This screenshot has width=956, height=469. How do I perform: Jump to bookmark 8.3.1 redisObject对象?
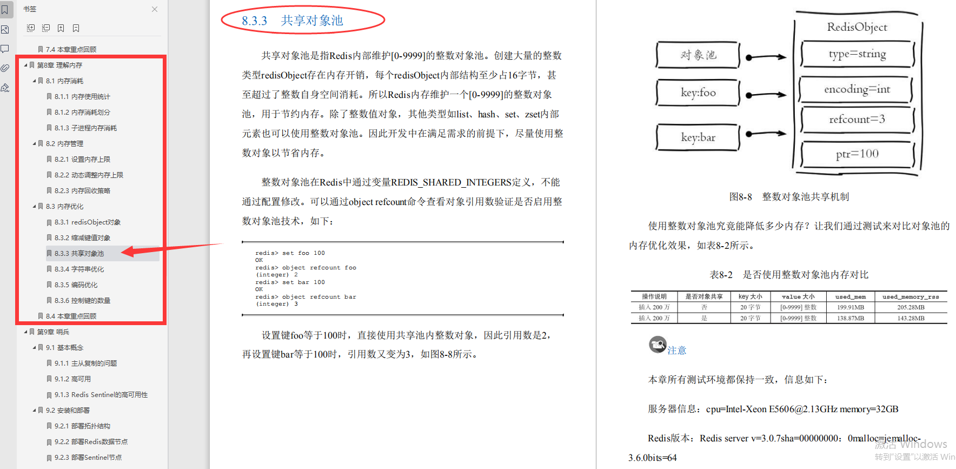coord(88,222)
